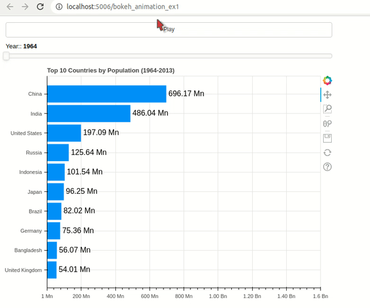The width and height of the screenshot is (370, 308).
Task: Activate the Box Zoom tool
Action: (327, 109)
